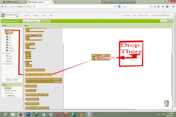Screen dimensions: 176x117
Task: Click the Google search box
Action: (135, 7)
